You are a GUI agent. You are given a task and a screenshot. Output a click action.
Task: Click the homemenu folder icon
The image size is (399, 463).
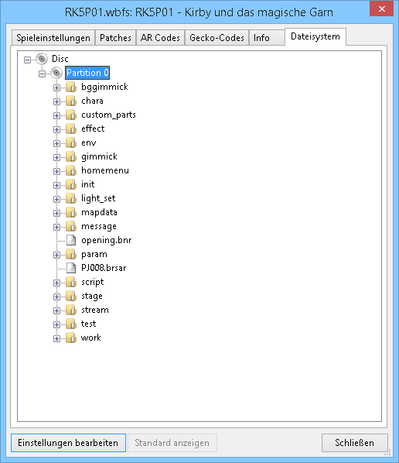(71, 170)
